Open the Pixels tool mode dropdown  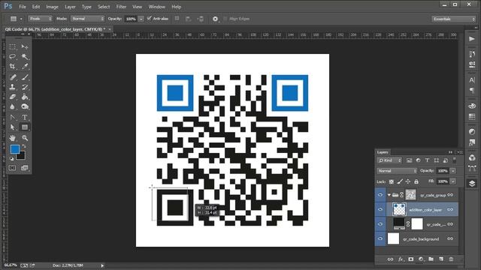41,19
